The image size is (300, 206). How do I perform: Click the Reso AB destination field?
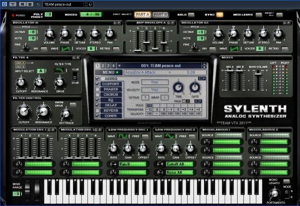tap(179, 173)
